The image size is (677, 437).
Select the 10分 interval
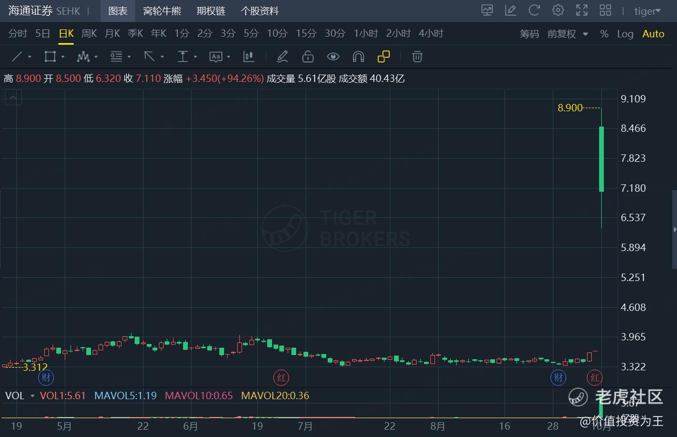pos(277,34)
